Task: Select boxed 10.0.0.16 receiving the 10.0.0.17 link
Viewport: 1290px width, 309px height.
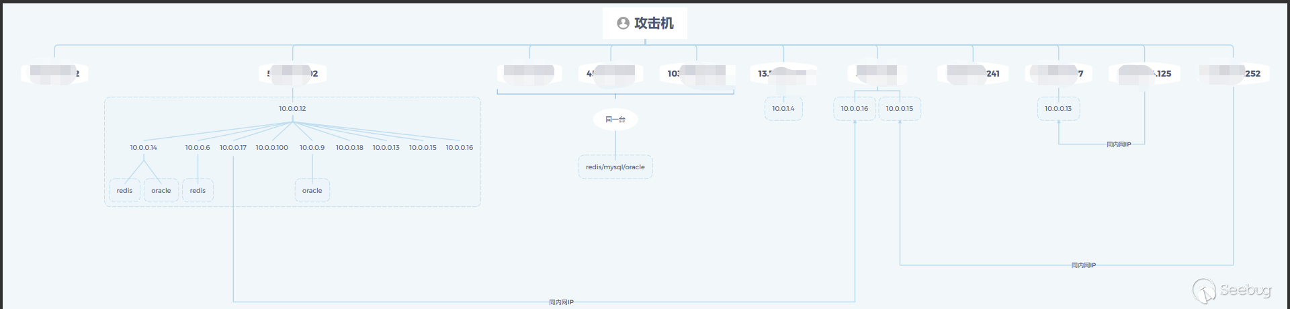Action: 855,108
